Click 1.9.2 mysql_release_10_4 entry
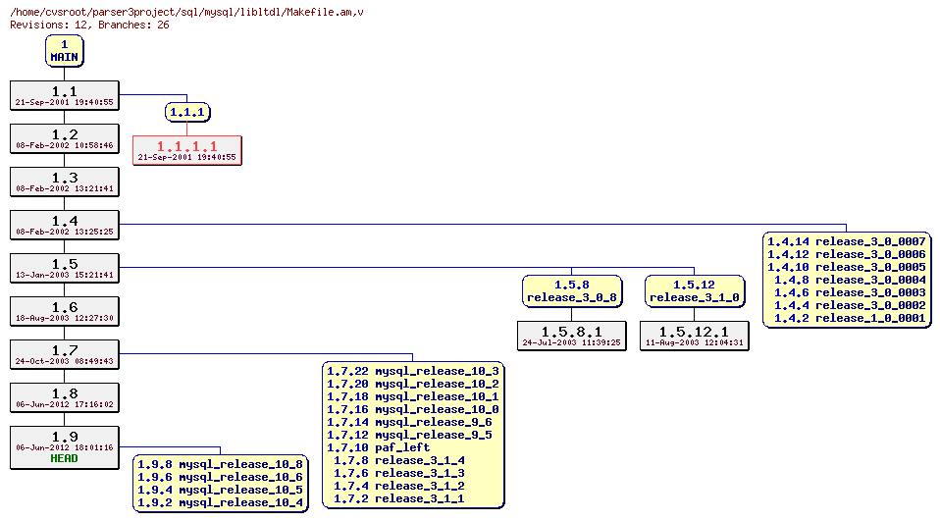Screen dimensions: 940x521 221,502
